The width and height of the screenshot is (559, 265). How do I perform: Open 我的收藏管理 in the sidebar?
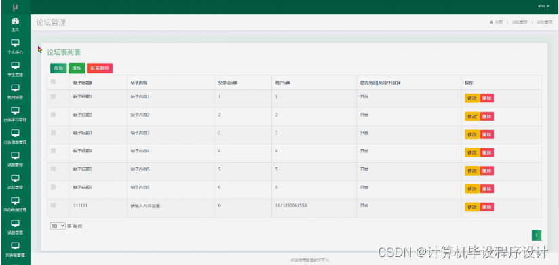[15, 205]
